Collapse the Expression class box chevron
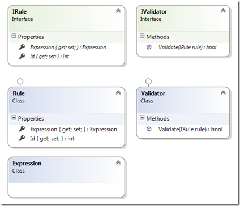 pyautogui.click(x=118, y=162)
